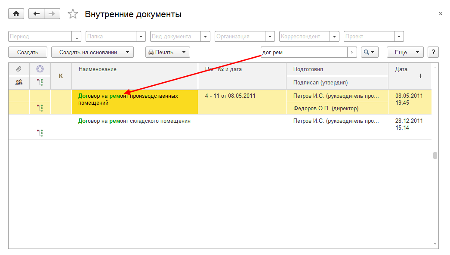
Task: Click the Период input field
Action: tap(40, 37)
